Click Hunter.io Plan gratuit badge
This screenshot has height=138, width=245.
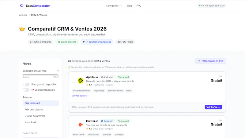point(123,121)
